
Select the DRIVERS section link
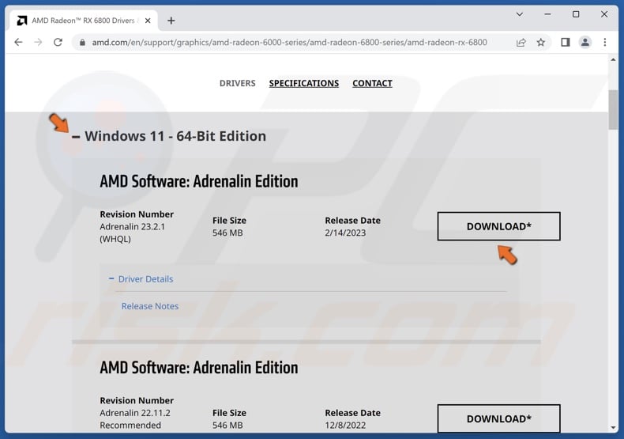[x=238, y=83]
